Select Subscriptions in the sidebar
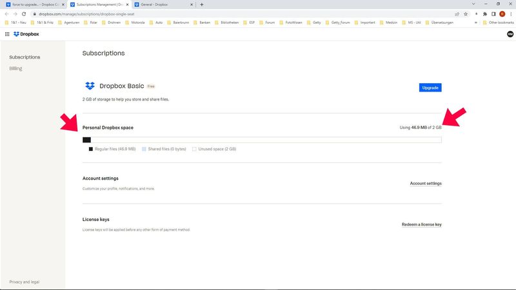 25,57
